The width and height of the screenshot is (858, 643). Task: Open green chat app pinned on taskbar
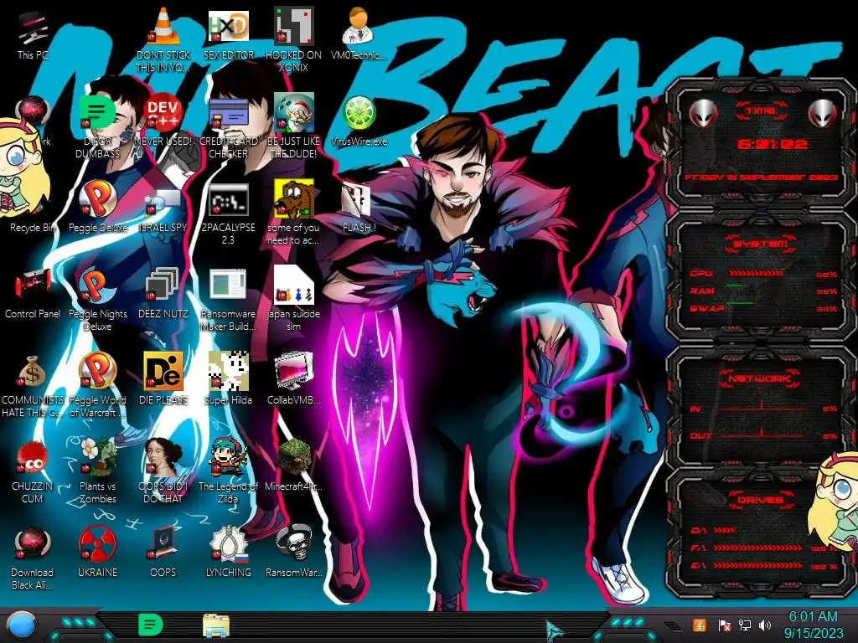(x=151, y=625)
